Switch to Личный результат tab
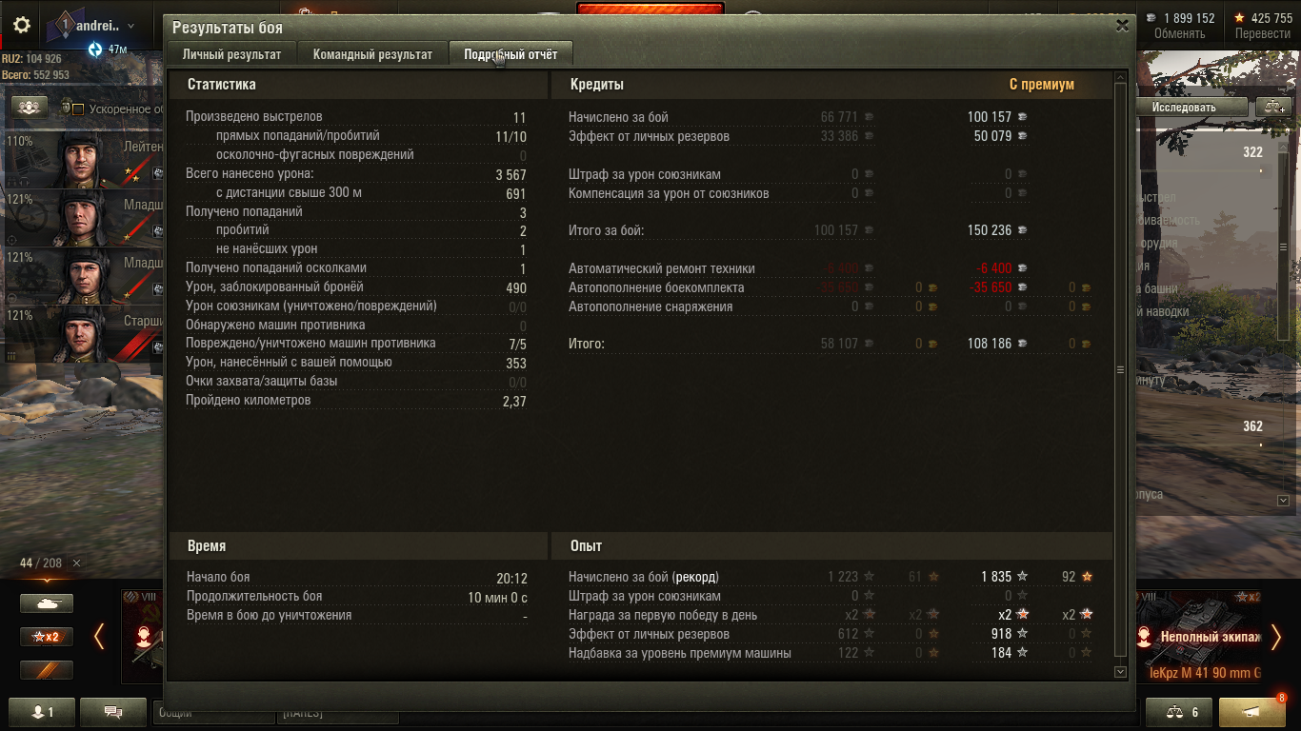This screenshot has width=1301, height=731. pos(232,54)
